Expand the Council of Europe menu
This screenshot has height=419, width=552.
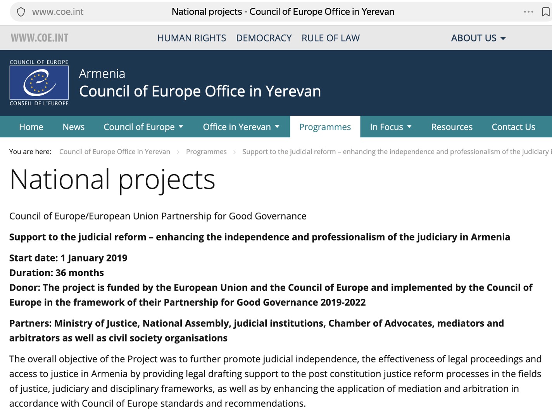point(143,127)
